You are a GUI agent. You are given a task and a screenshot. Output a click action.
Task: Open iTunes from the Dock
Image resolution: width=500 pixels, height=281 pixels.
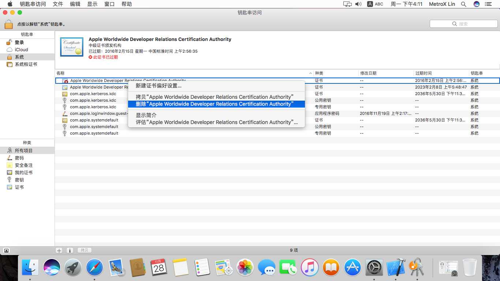(309, 267)
